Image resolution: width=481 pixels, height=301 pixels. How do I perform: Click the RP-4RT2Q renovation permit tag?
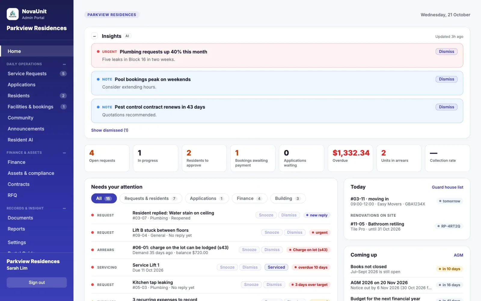pyautogui.click(x=449, y=226)
